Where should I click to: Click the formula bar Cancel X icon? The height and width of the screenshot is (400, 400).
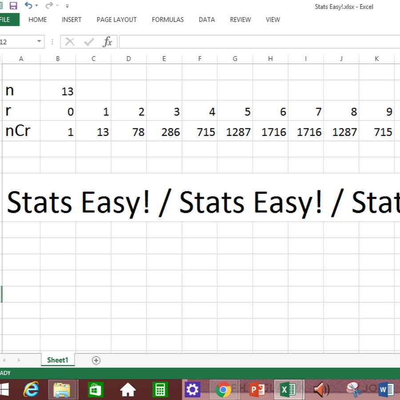coord(70,42)
